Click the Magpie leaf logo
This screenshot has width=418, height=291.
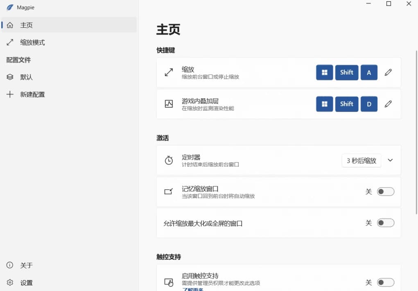[x=9, y=7]
